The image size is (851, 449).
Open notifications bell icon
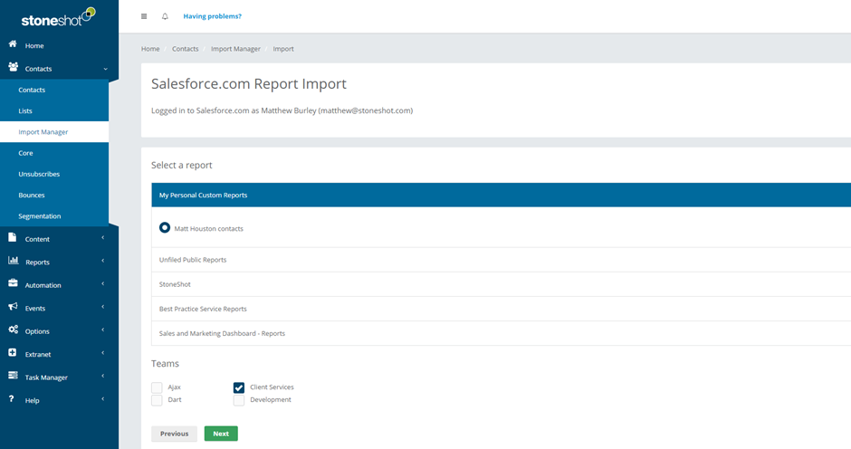pyautogui.click(x=165, y=16)
